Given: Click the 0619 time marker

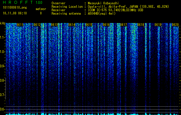Looking at the screenshot, I should coord(158,25).
